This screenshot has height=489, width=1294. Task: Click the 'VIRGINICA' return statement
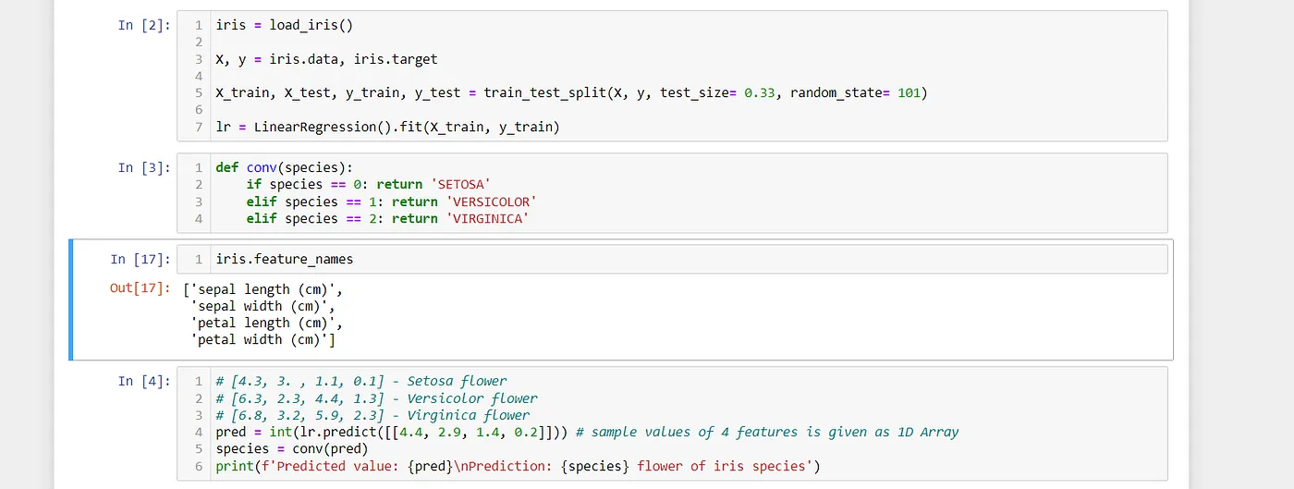pos(387,218)
